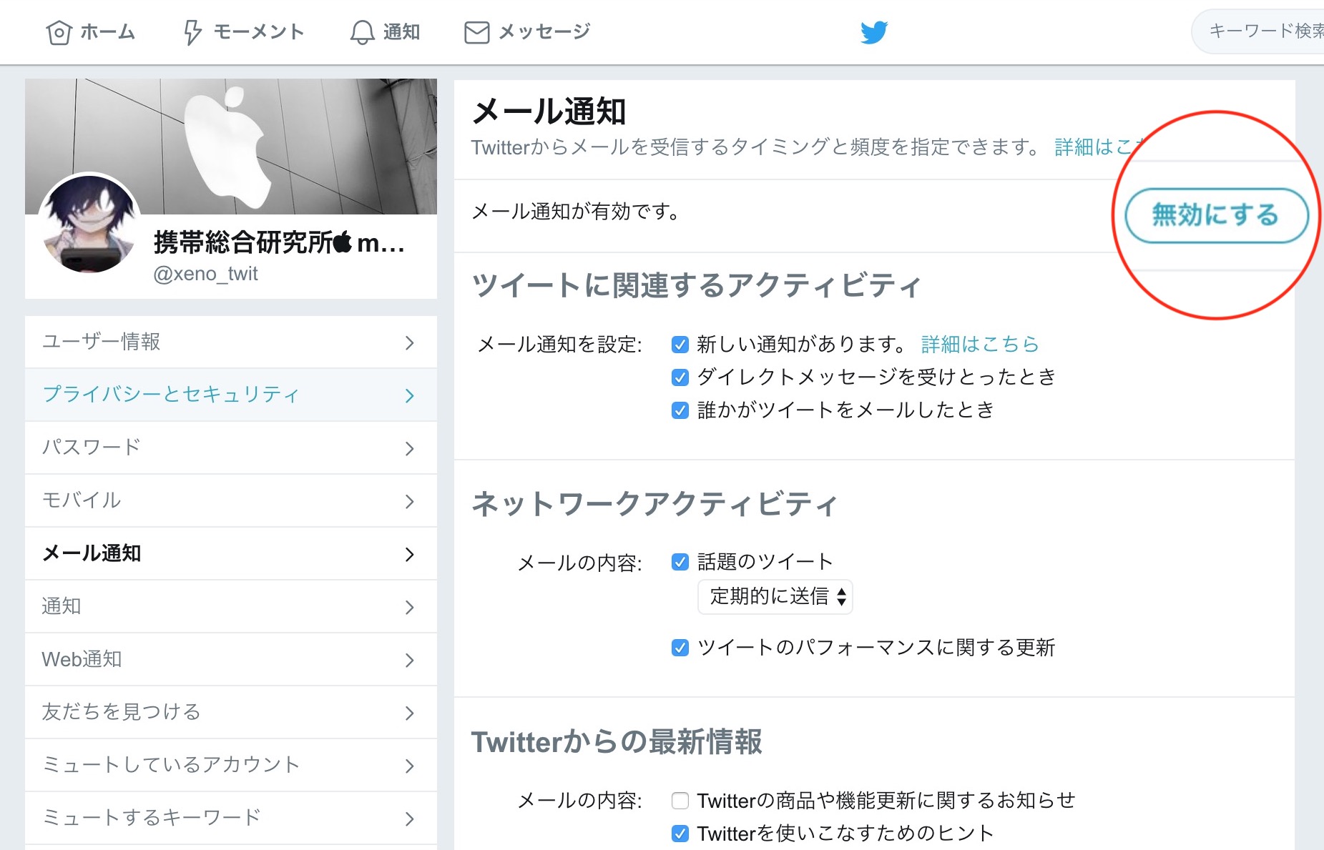This screenshot has height=850, width=1324.
Task: Click the Home house icon
Action: (59, 32)
